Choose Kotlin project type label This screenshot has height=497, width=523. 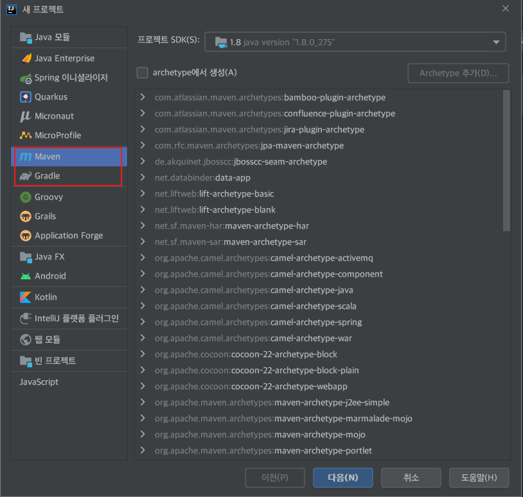[x=46, y=297]
